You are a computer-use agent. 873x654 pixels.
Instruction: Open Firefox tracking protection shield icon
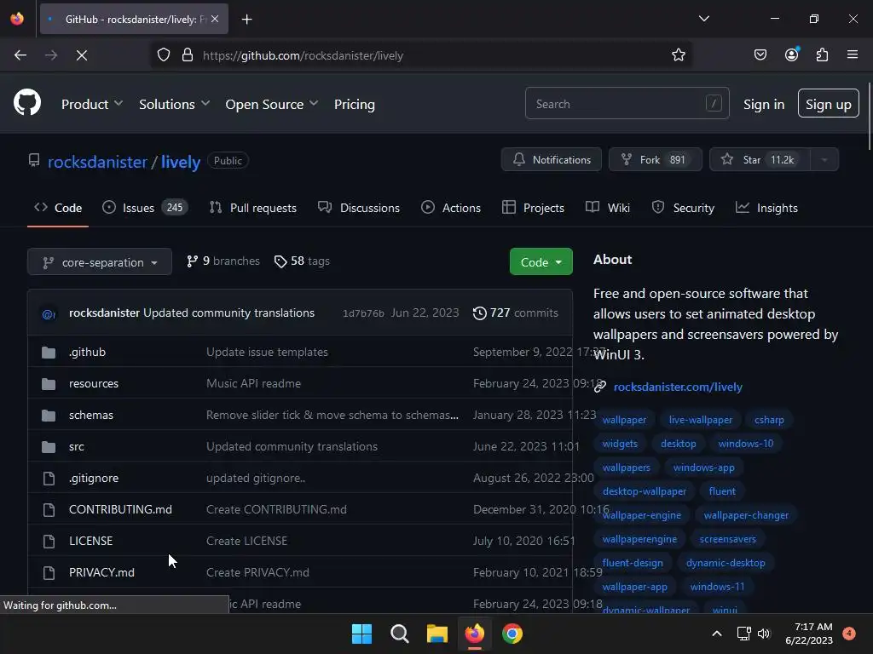point(163,55)
